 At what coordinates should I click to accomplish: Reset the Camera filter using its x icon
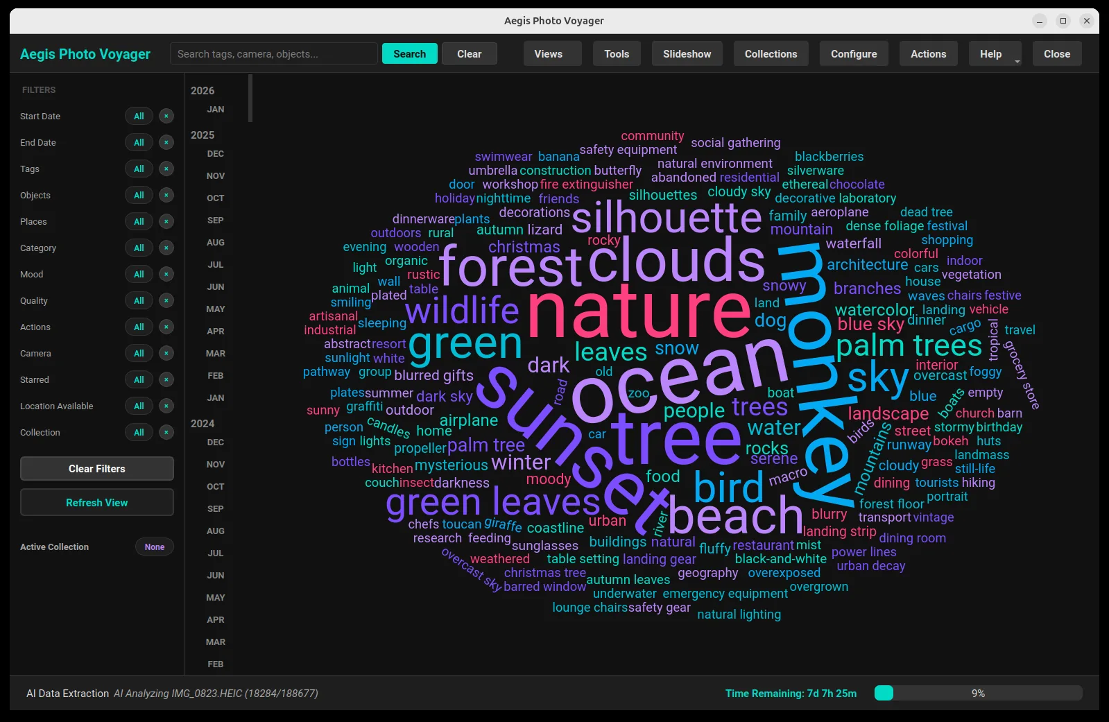click(x=166, y=353)
